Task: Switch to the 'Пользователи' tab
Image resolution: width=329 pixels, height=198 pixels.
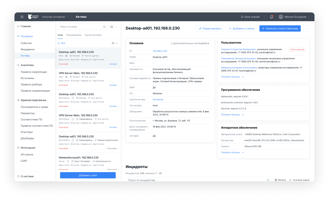Action: (x=74, y=35)
